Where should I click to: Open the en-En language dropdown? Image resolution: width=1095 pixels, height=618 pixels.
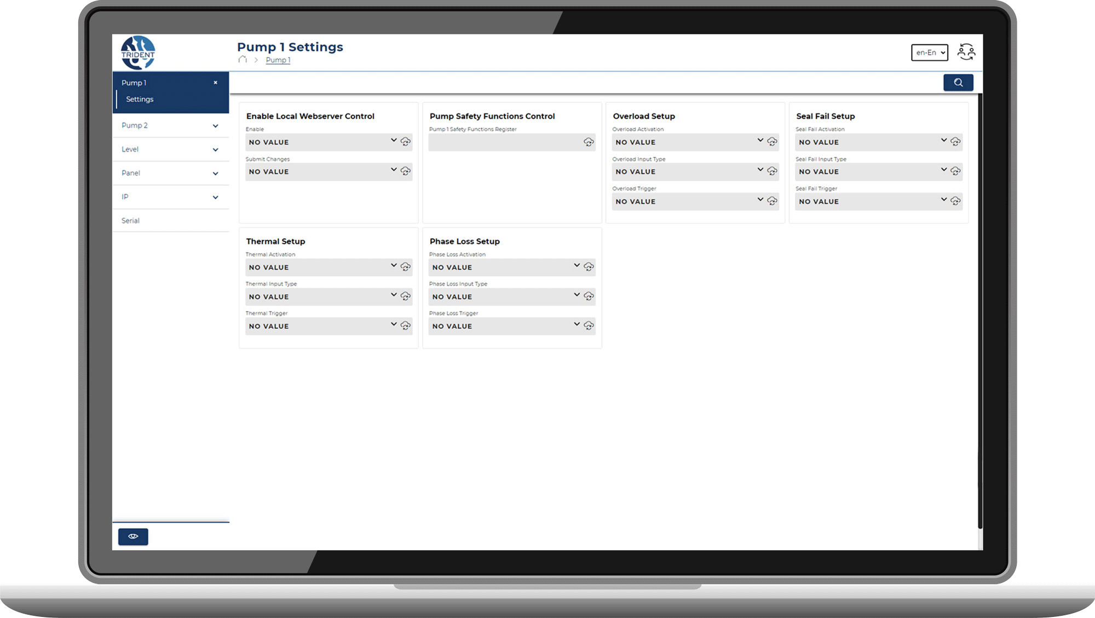929,53
